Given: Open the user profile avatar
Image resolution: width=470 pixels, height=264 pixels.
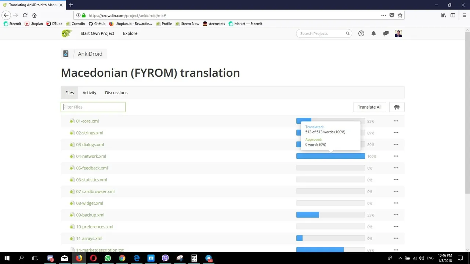Looking at the screenshot, I should [398, 33].
